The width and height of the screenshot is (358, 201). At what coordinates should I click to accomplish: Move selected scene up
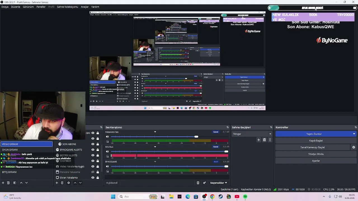(21, 183)
